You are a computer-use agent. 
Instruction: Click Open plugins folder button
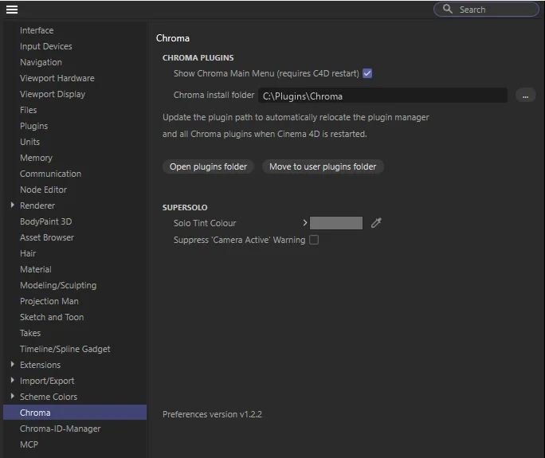[208, 166]
